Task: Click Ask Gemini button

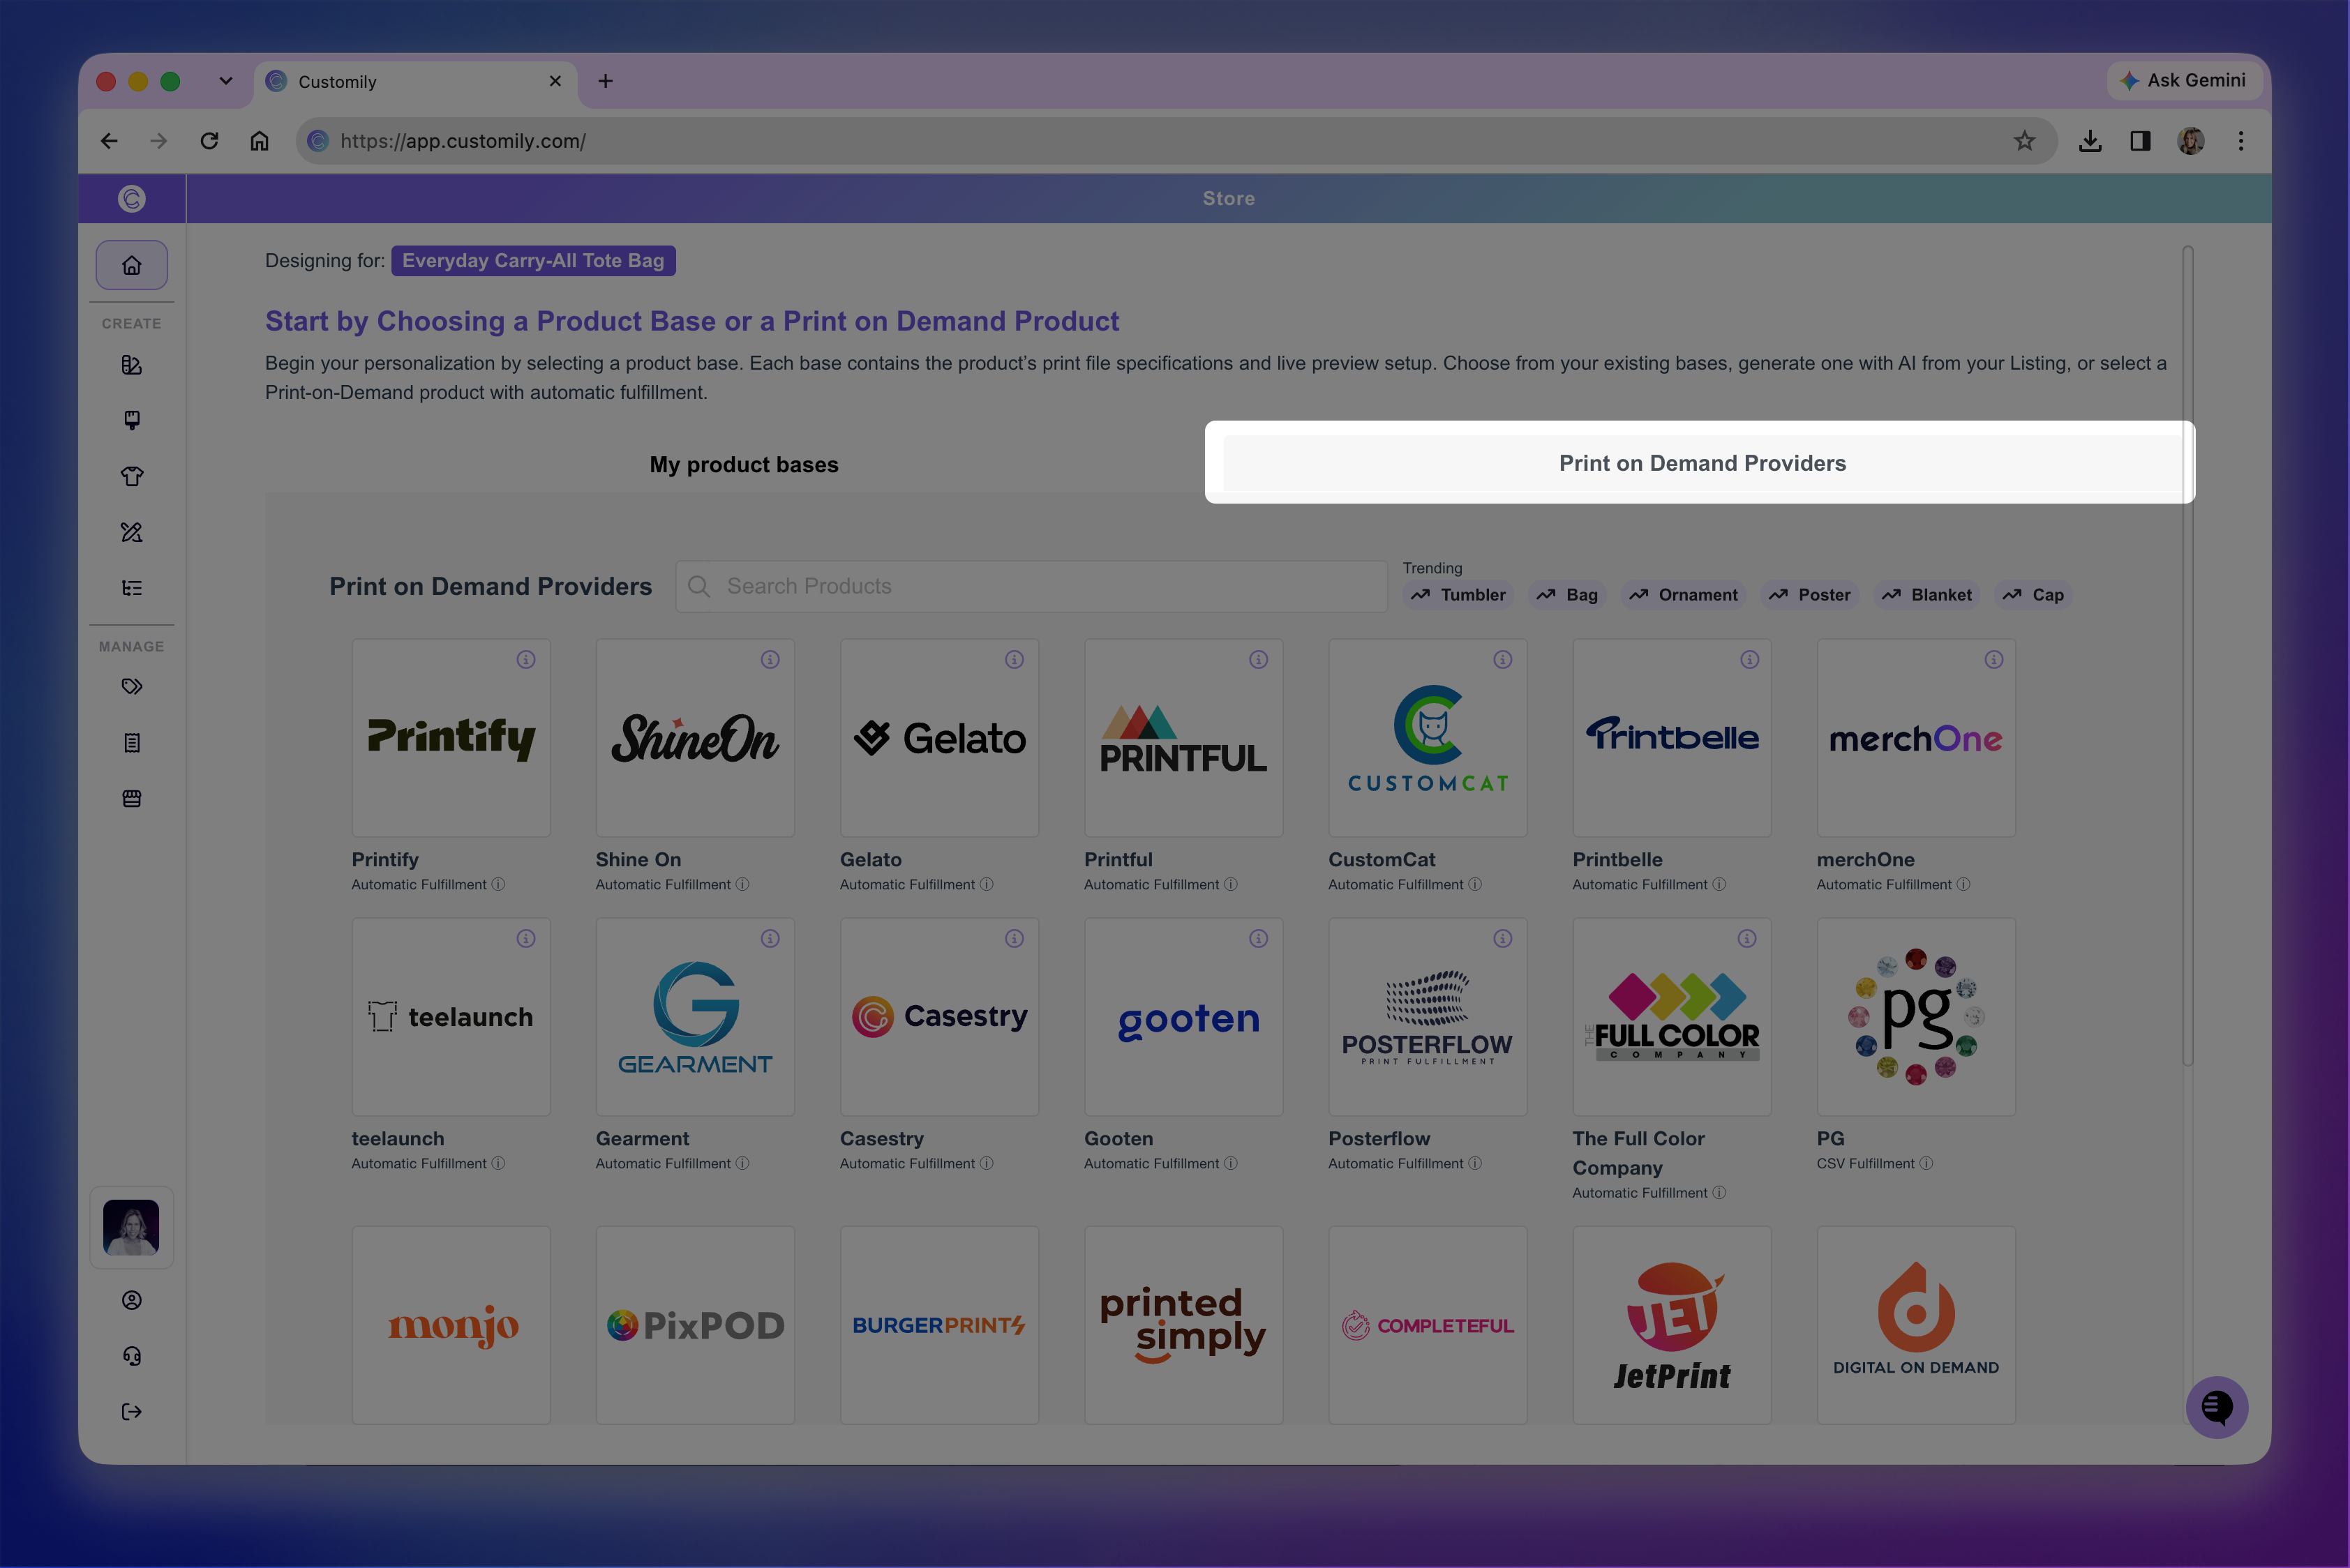Action: 2185,80
